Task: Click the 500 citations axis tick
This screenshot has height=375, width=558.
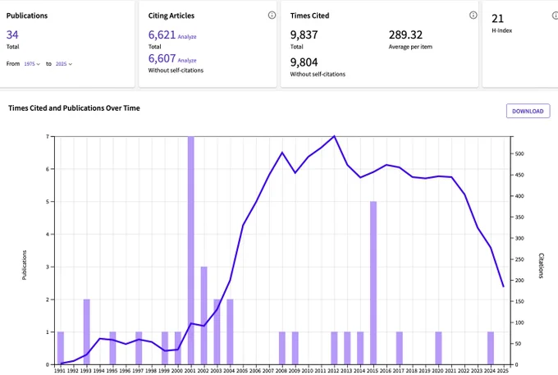Action: pyautogui.click(x=519, y=153)
